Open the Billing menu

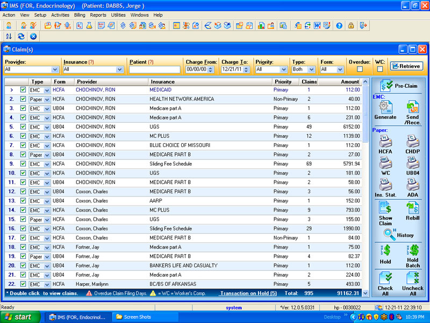(x=79, y=15)
